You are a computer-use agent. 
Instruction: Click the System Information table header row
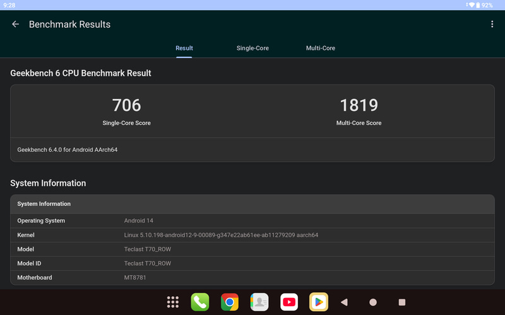click(x=252, y=204)
